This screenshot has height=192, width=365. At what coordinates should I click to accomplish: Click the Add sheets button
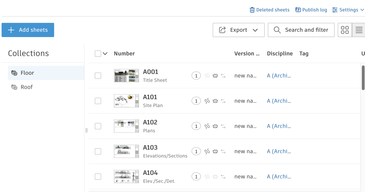pyautogui.click(x=28, y=30)
